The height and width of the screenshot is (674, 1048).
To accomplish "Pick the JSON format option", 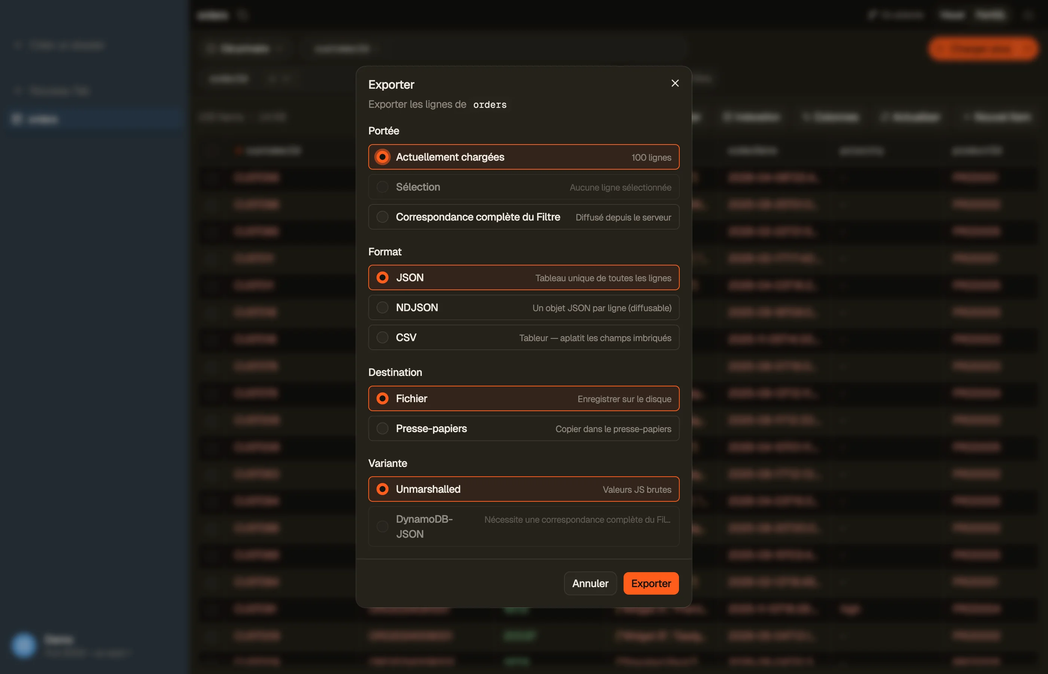I will [x=524, y=277].
